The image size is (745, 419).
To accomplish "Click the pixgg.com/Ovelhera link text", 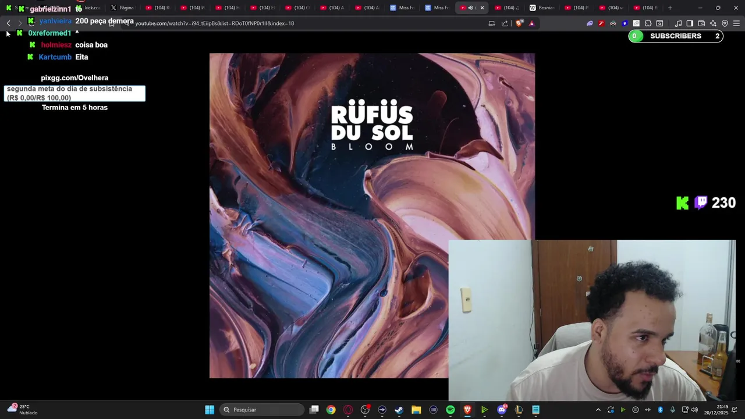I will click(x=74, y=77).
